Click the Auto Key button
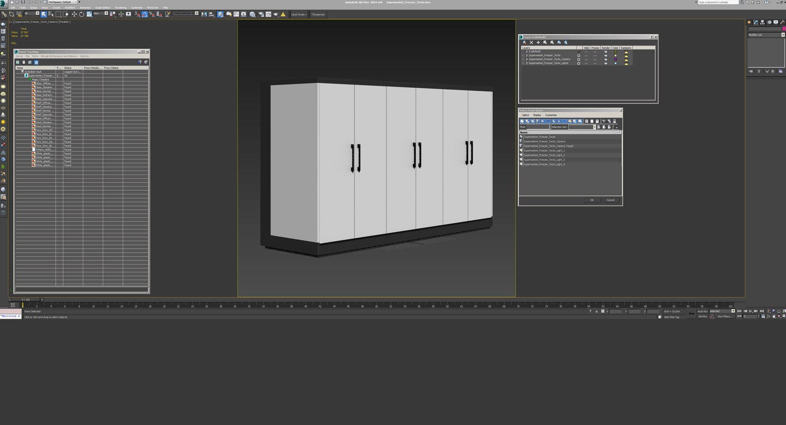This screenshot has height=425, width=786. pos(703,311)
